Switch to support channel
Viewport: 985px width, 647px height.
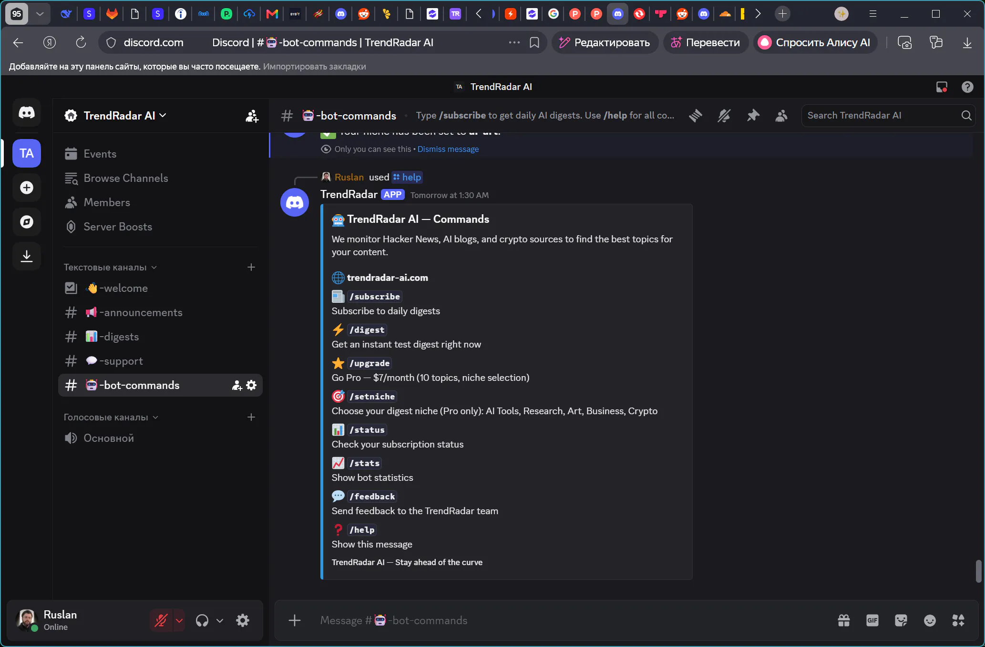point(160,361)
